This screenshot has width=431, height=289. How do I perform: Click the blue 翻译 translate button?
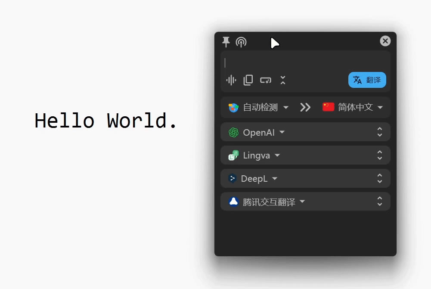(x=367, y=80)
